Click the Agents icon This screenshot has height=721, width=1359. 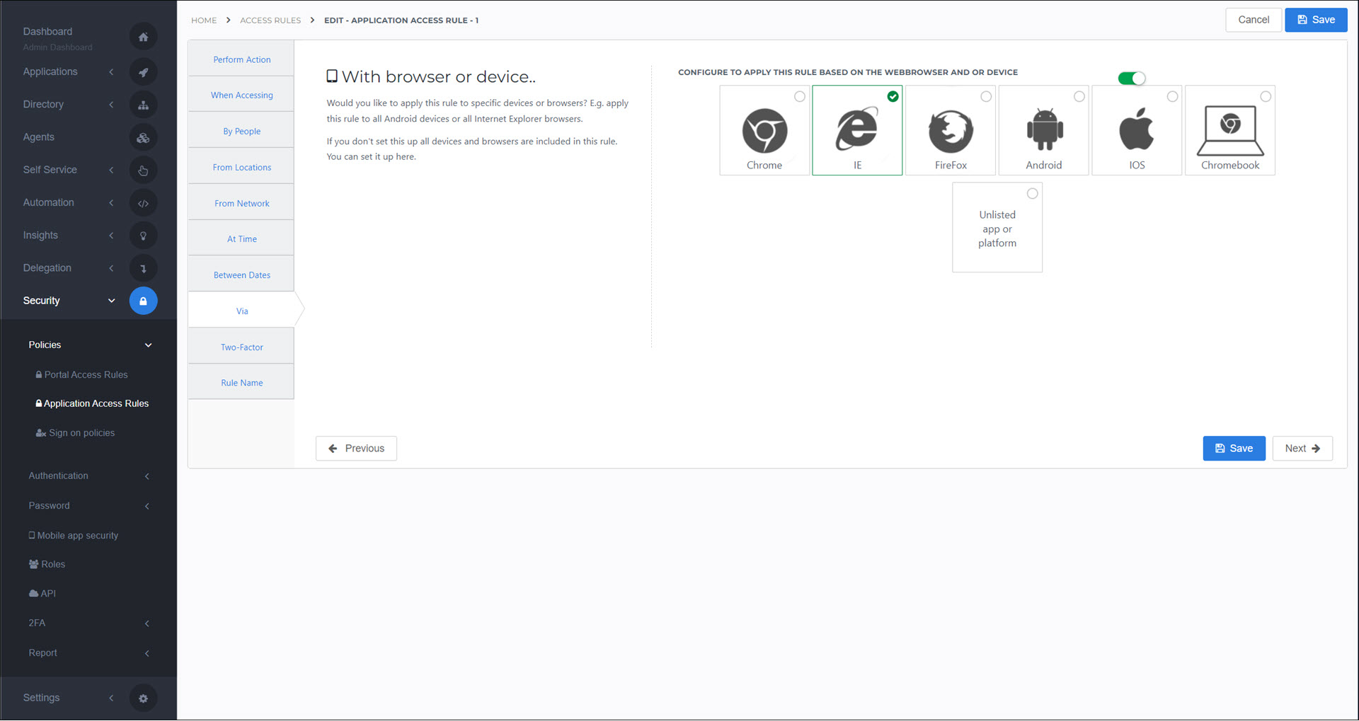point(143,137)
